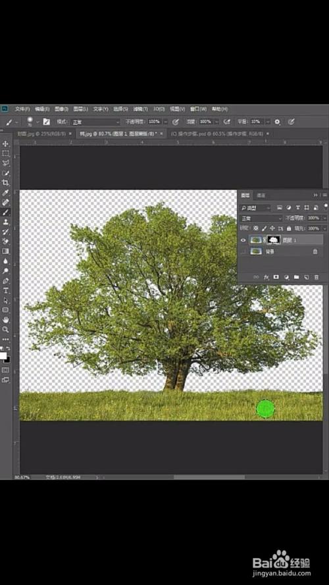Open the brush flow 100% dropdown arrow
Screen dimensions: 329x585
(x=217, y=122)
